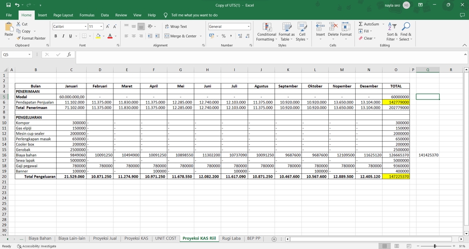This screenshot has height=249, width=469.
Task: Click the zoom slider
Action: click(x=435, y=246)
